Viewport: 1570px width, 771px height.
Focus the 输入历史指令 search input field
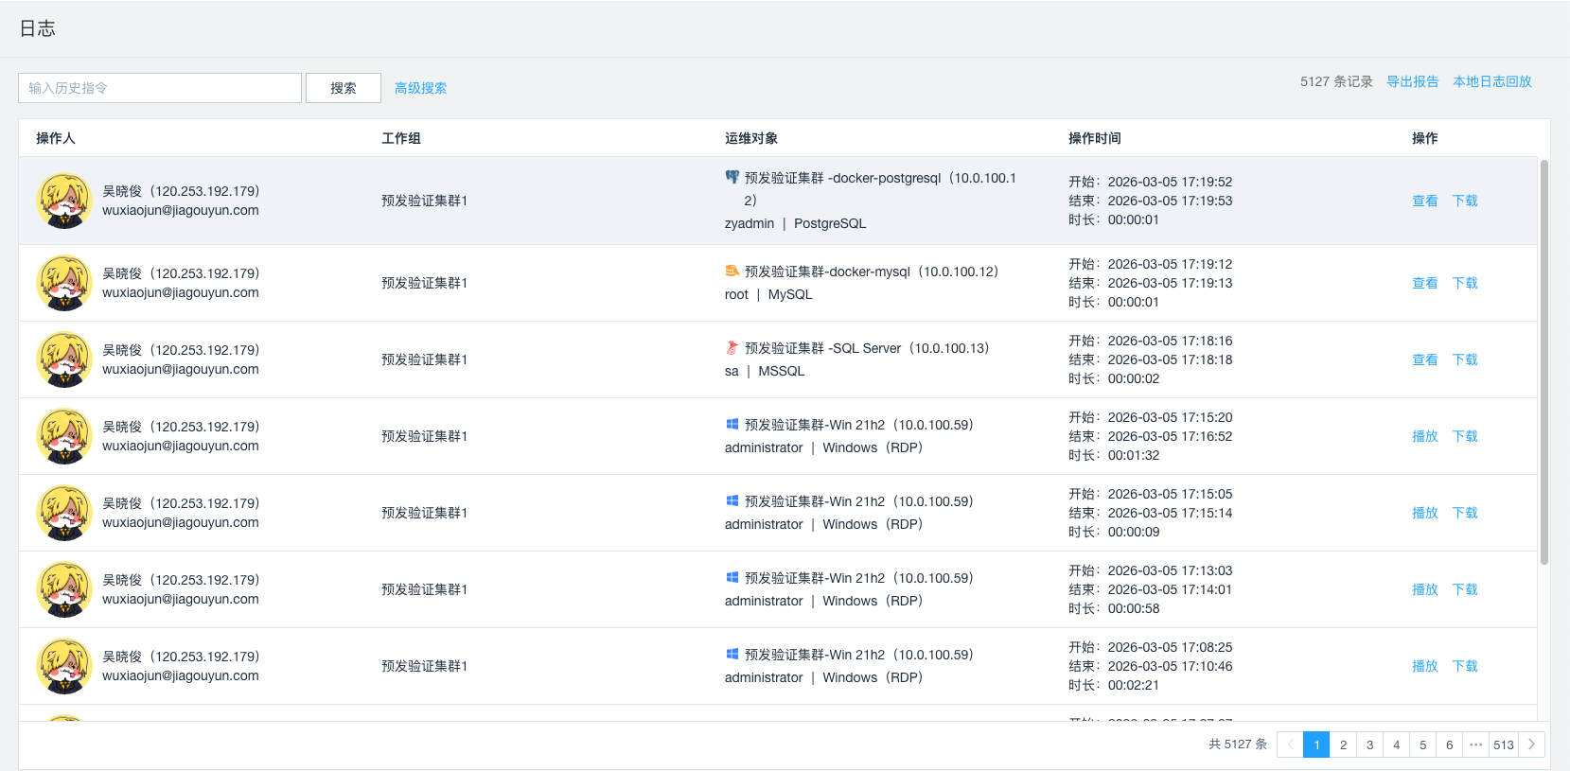[160, 88]
